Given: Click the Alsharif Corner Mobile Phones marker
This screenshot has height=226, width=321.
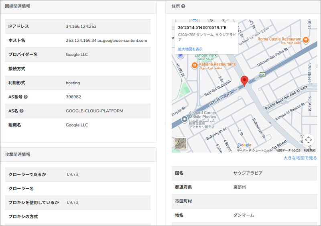Looking at the screenshot, I should 184,119.
